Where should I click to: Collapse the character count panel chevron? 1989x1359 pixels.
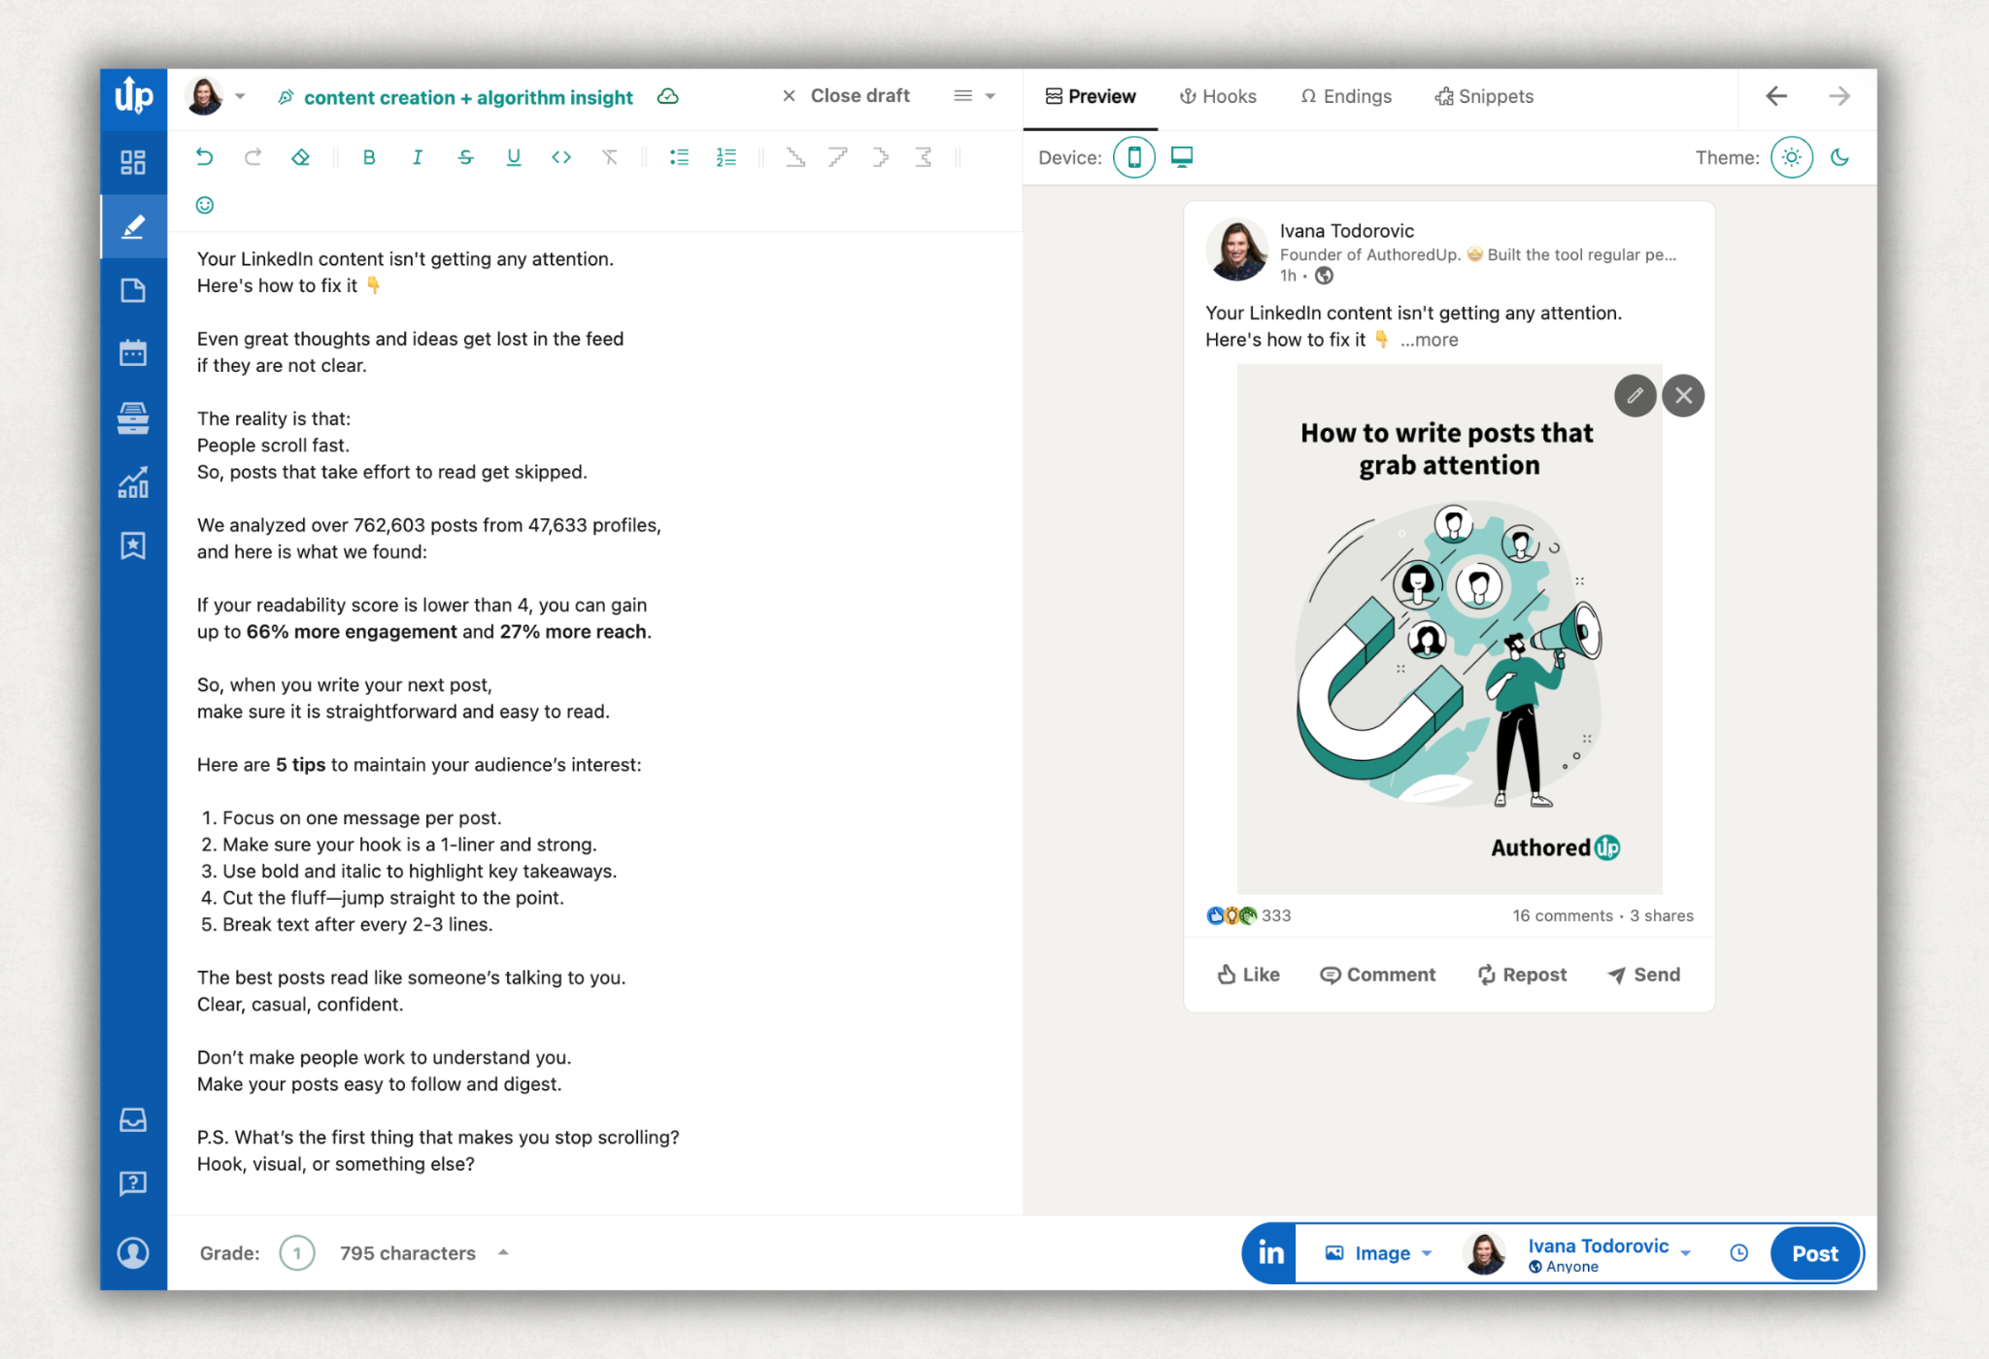point(503,1252)
